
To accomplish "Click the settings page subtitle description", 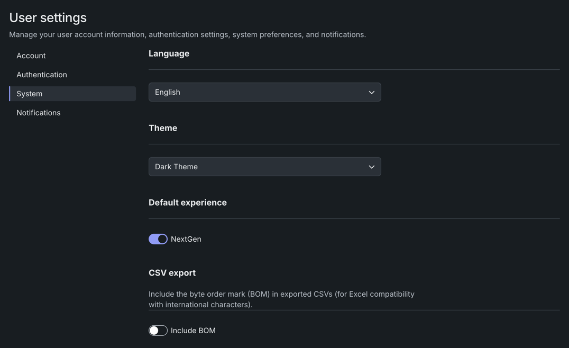I will 188,34.
